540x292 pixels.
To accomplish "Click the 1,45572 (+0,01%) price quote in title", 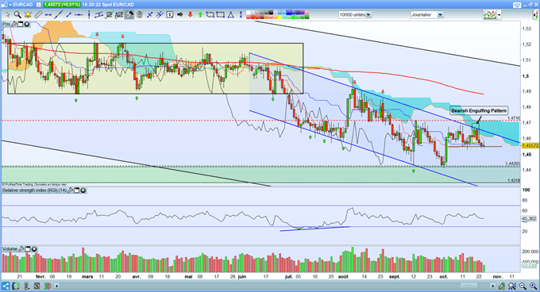I will pos(62,5).
